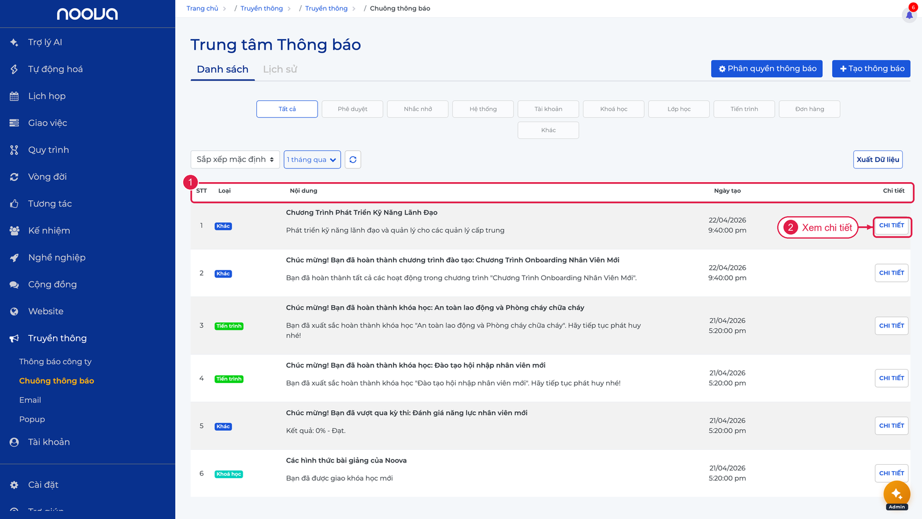
Task: Click the Tạo thông báo button
Action: [871, 69]
